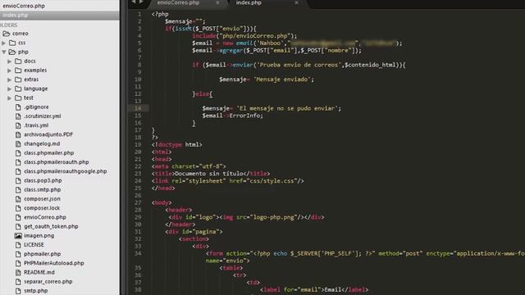The width and height of the screenshot is (525, 295).
Task: Select the correo folder name
Action: tap(20, 34)
